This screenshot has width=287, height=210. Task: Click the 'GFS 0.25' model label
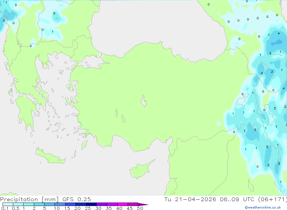coord(77,199)
